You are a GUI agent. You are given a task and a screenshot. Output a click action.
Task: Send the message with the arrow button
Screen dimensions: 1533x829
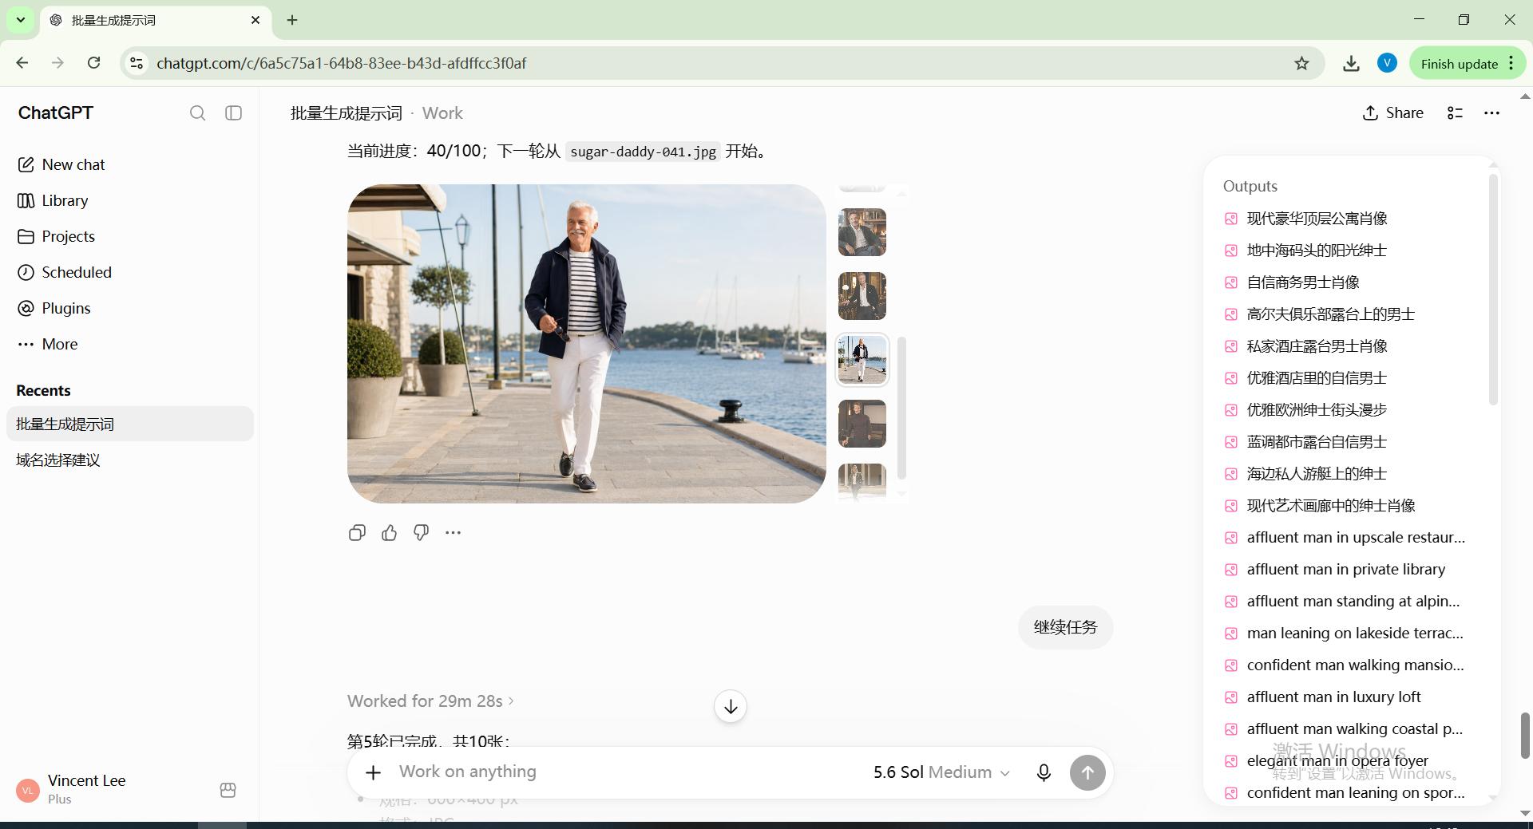coord(1087,772)
